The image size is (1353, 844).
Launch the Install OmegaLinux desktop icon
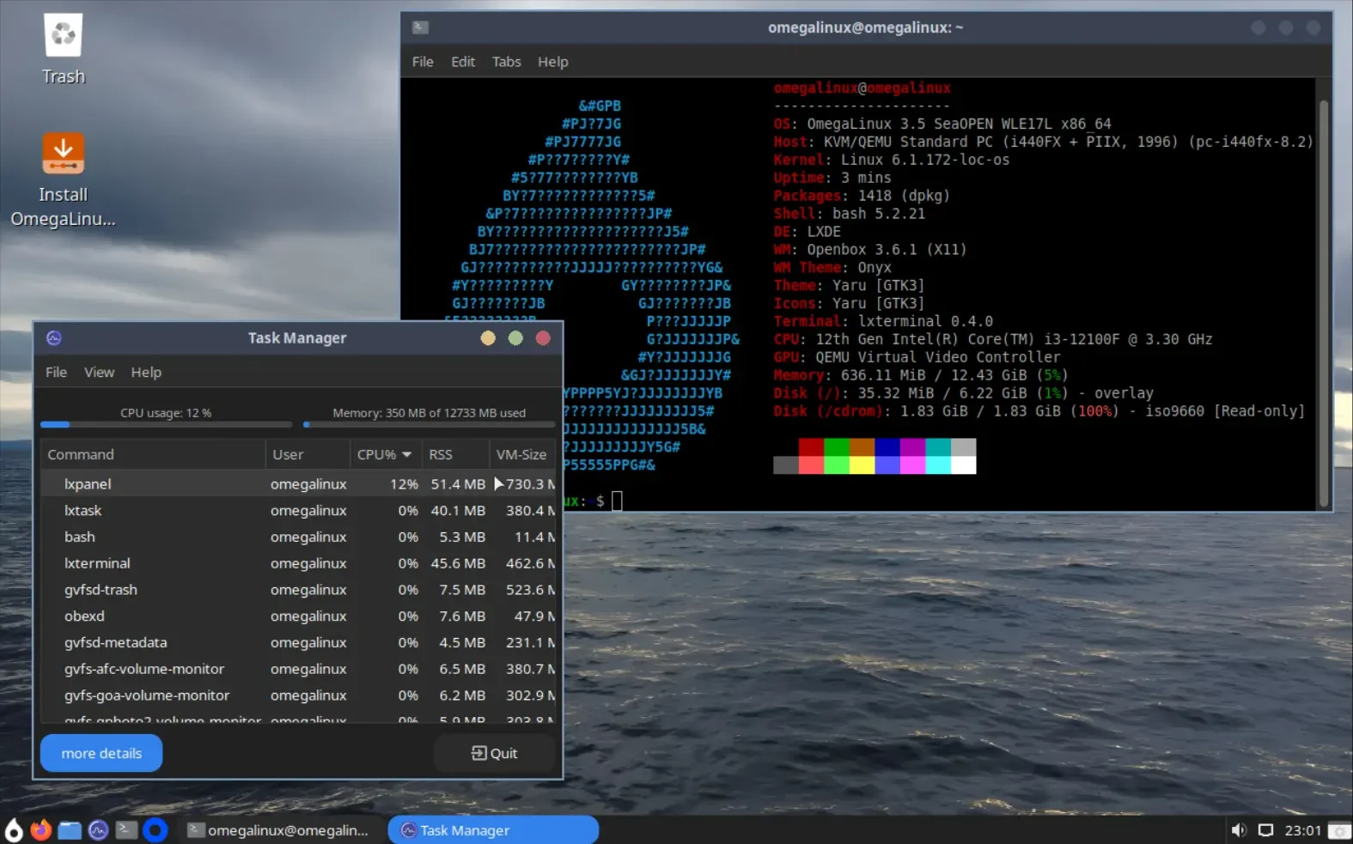(x=64, y=180)
